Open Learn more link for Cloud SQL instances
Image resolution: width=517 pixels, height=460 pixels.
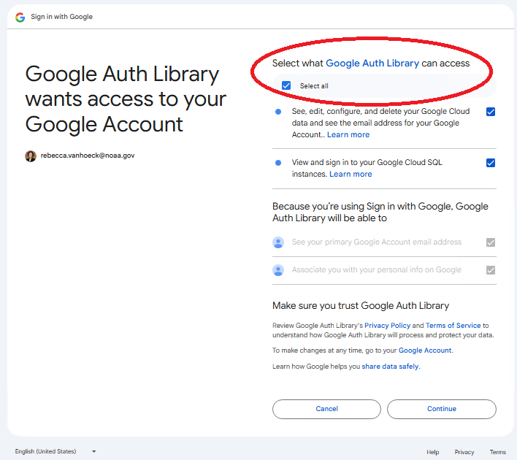pos(351,175)
